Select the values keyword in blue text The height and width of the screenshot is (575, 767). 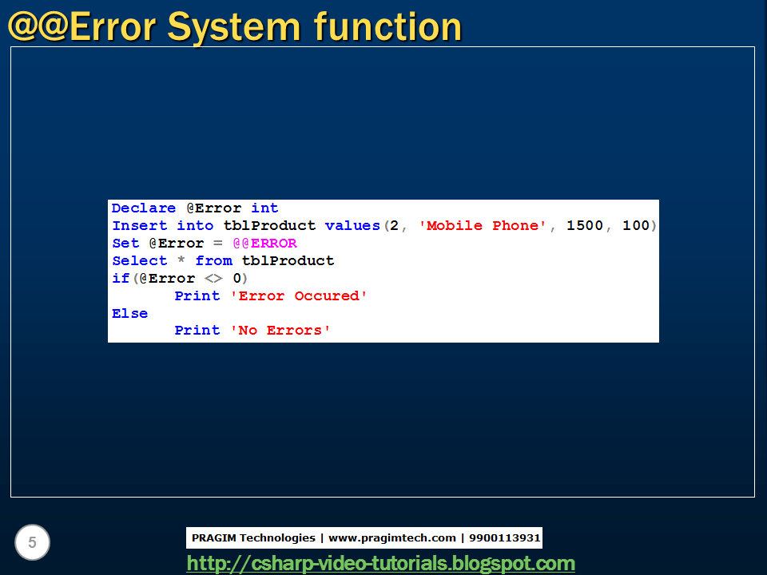pyautogui.click(x=352, y=225)
